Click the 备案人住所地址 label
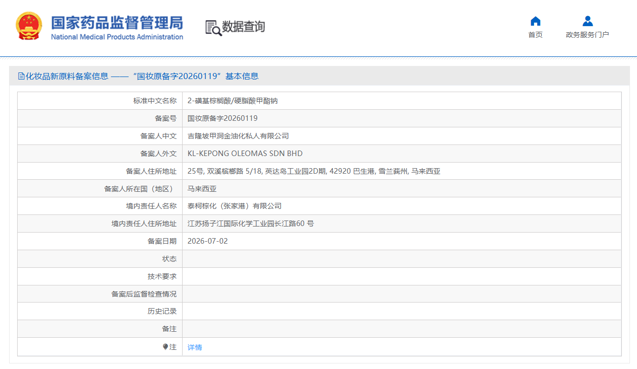This screenshot has height=369, width=637. pyautogui.click(x=151, y=171)
